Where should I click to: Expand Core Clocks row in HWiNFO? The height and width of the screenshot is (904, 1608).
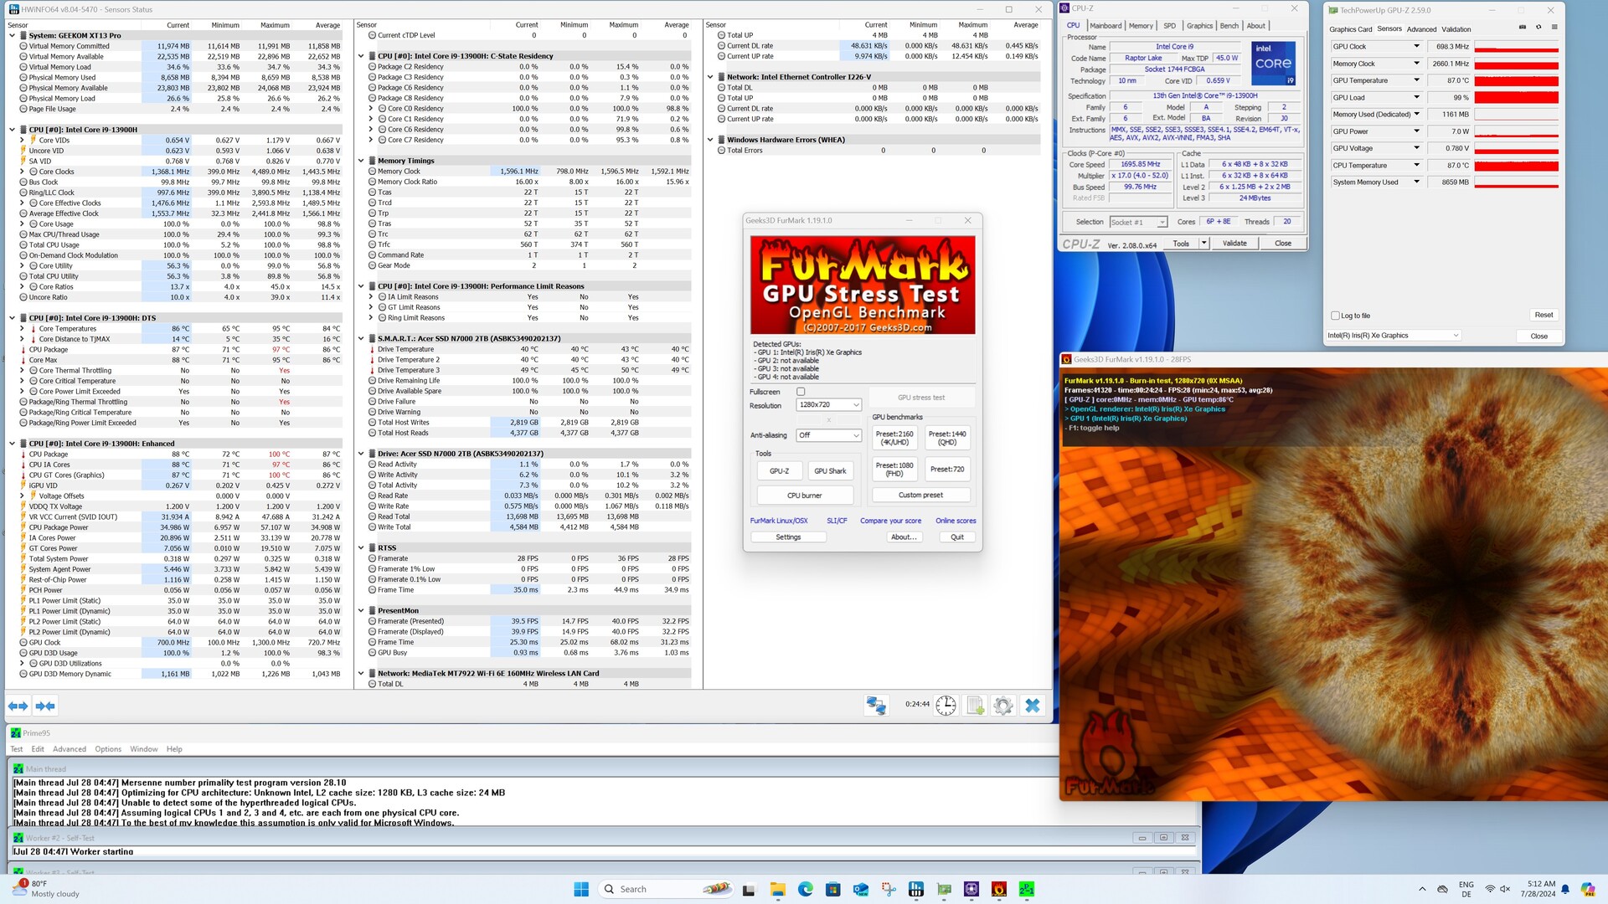[23, 172]
